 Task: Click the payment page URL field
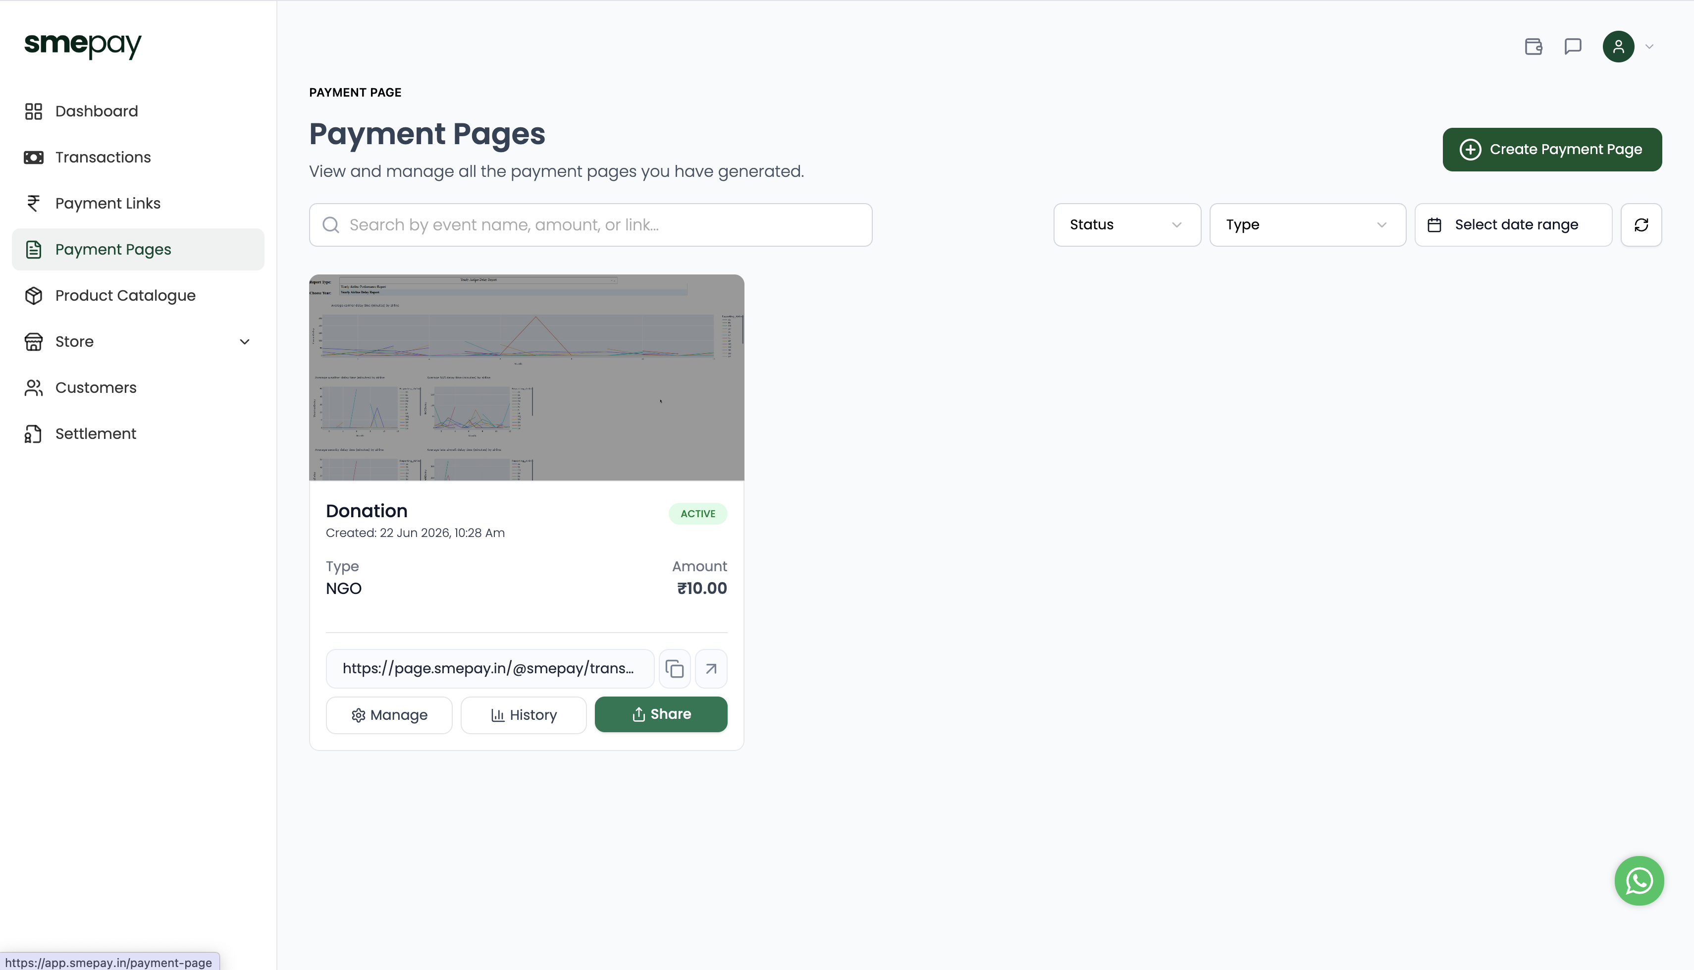489,669
